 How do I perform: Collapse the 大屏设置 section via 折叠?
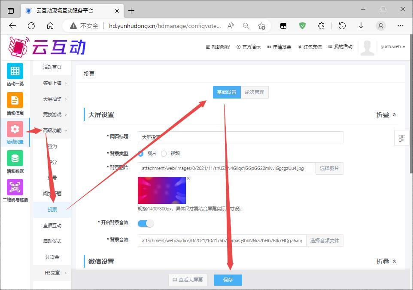[386, 114]
